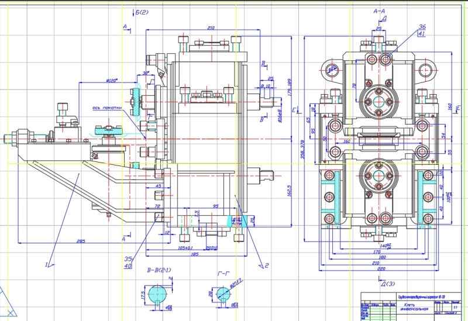The width and height of the screenshot is (468, 321).
Task: Click the '55' vertical dimension
Action: [x=450, y=152]
